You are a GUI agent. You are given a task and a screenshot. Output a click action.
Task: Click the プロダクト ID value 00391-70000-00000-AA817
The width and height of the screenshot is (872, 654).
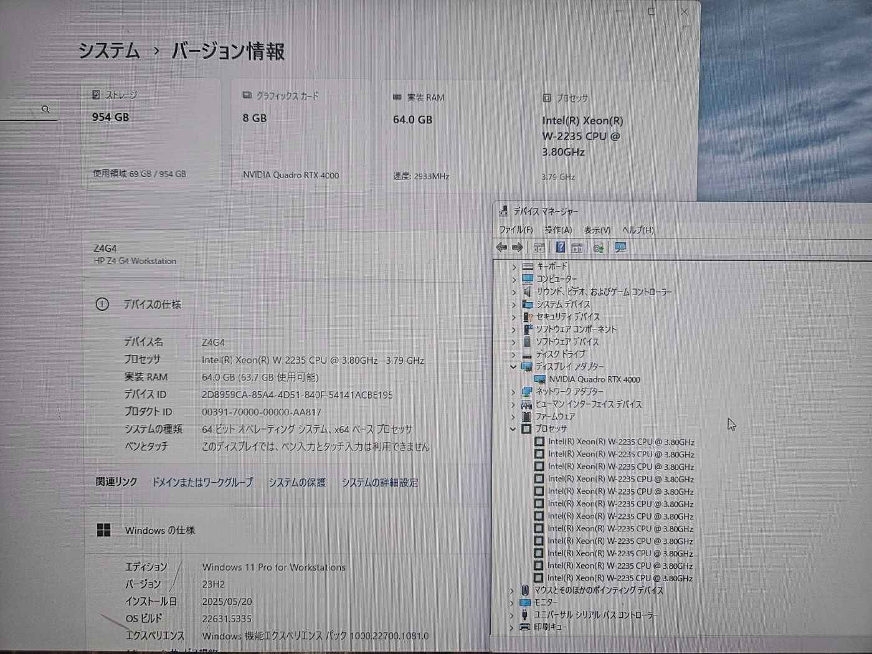262,412
